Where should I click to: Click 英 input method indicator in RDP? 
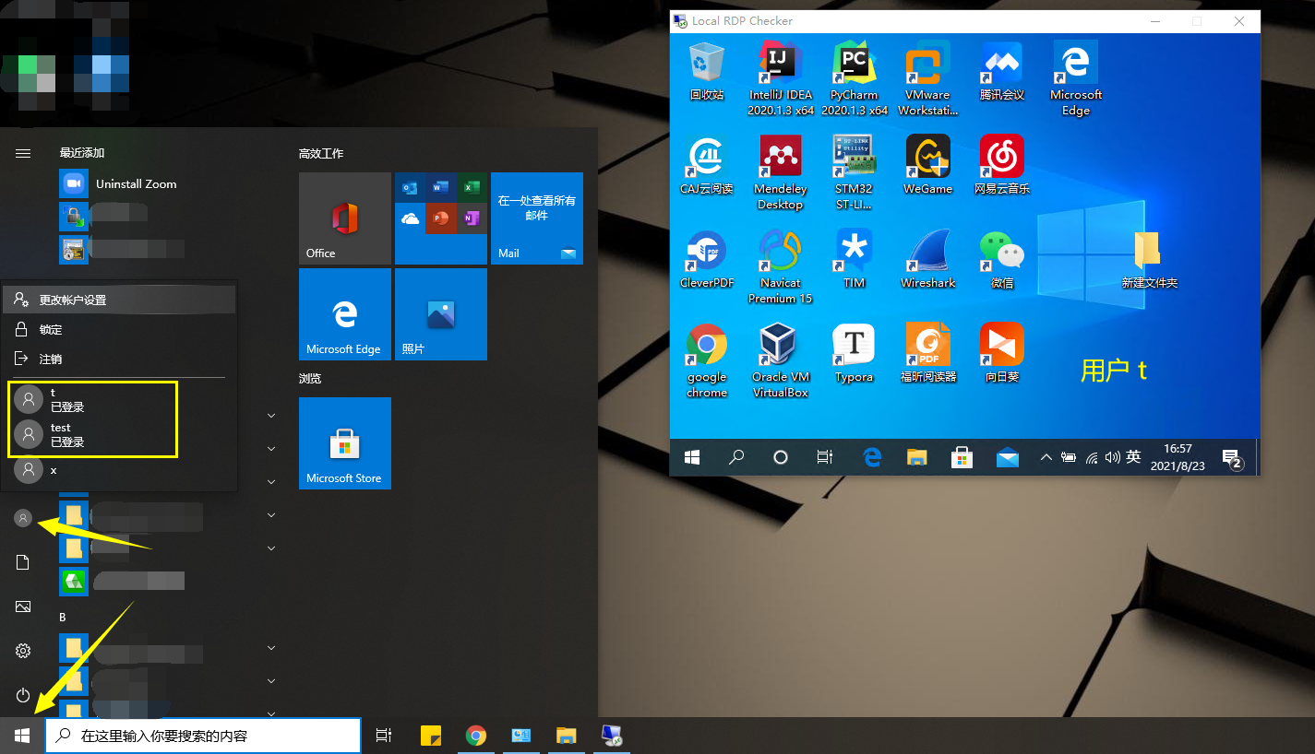point(1133,456)
